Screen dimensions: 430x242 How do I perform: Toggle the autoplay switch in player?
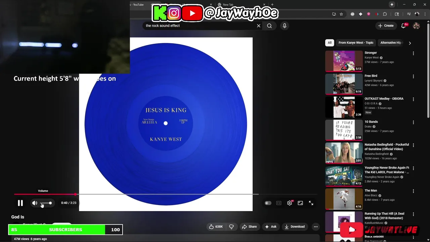point(268,203)
